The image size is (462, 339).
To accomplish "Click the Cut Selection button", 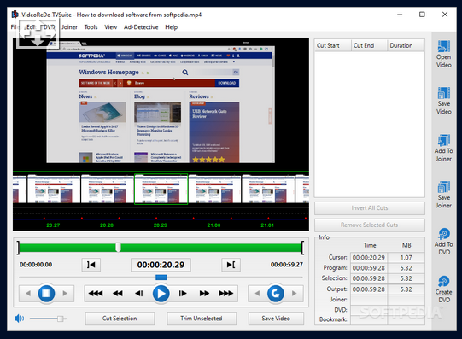I will tap(120, 319).
